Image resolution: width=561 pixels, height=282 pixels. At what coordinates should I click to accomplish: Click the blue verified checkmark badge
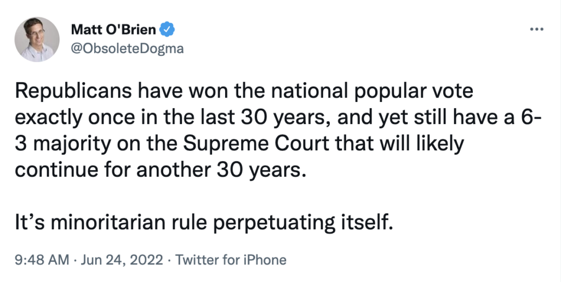[x=167, y=29]
